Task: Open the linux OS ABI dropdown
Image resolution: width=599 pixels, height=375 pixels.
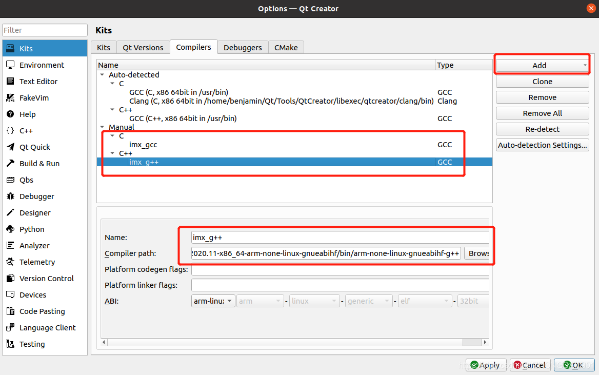Action: point(314,301)
